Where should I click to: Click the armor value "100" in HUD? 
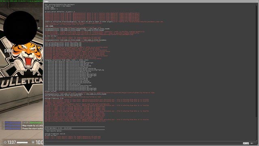[39, 142]
